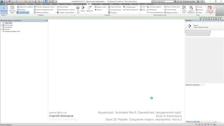The image size is (224, 126).
Task: Open Шаблоны видов (View Templates) tool
Action: [12, 10]
